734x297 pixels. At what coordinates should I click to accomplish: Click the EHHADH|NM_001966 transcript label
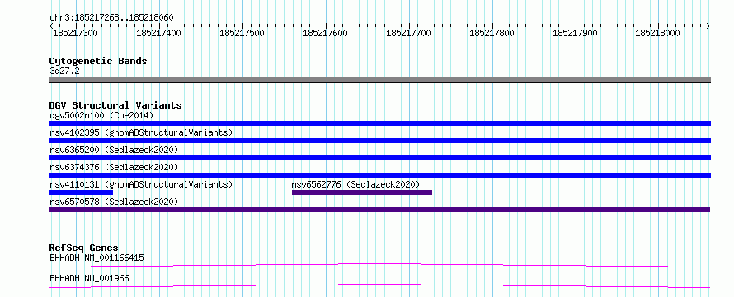89,279
